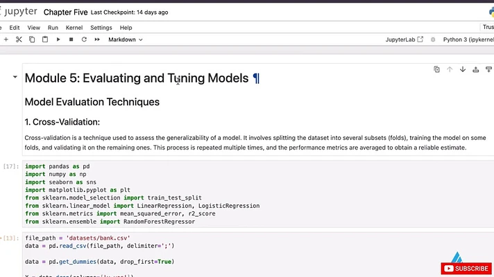This screenshot has height=277, width=494.
Task: Rename the notebook title Chapter Five
Action: (x=65, y=12)
